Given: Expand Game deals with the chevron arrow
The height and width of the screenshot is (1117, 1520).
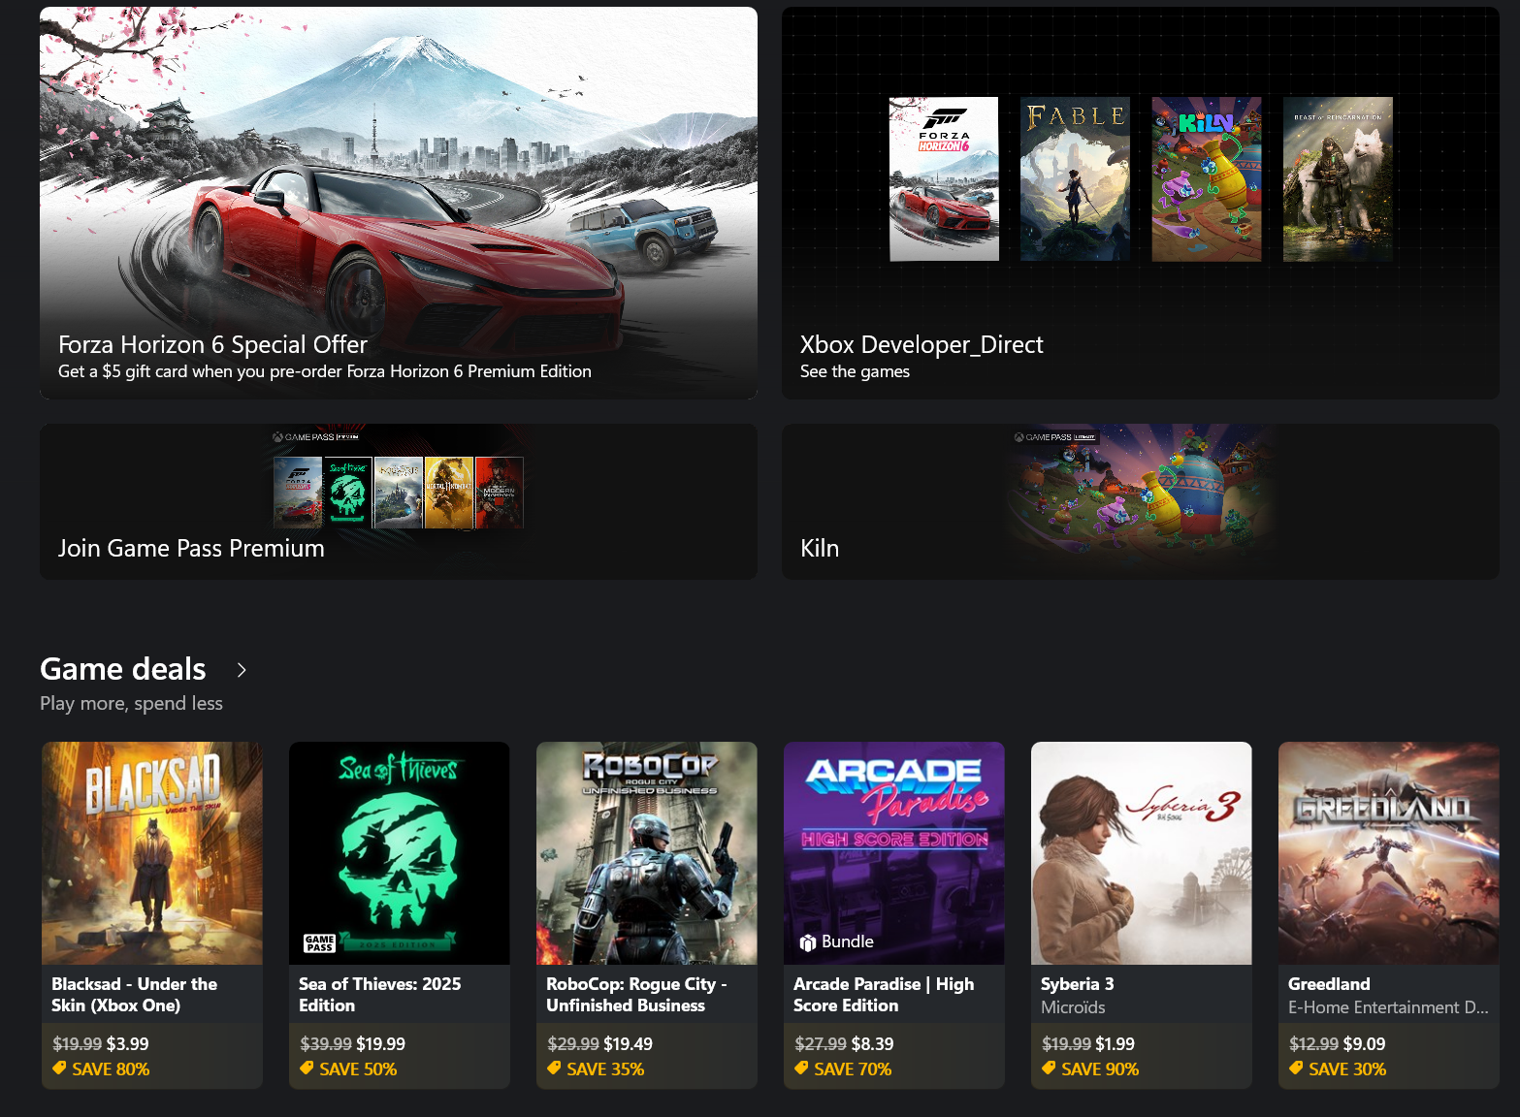Looking at the screenshot, I should pos(242,670).
